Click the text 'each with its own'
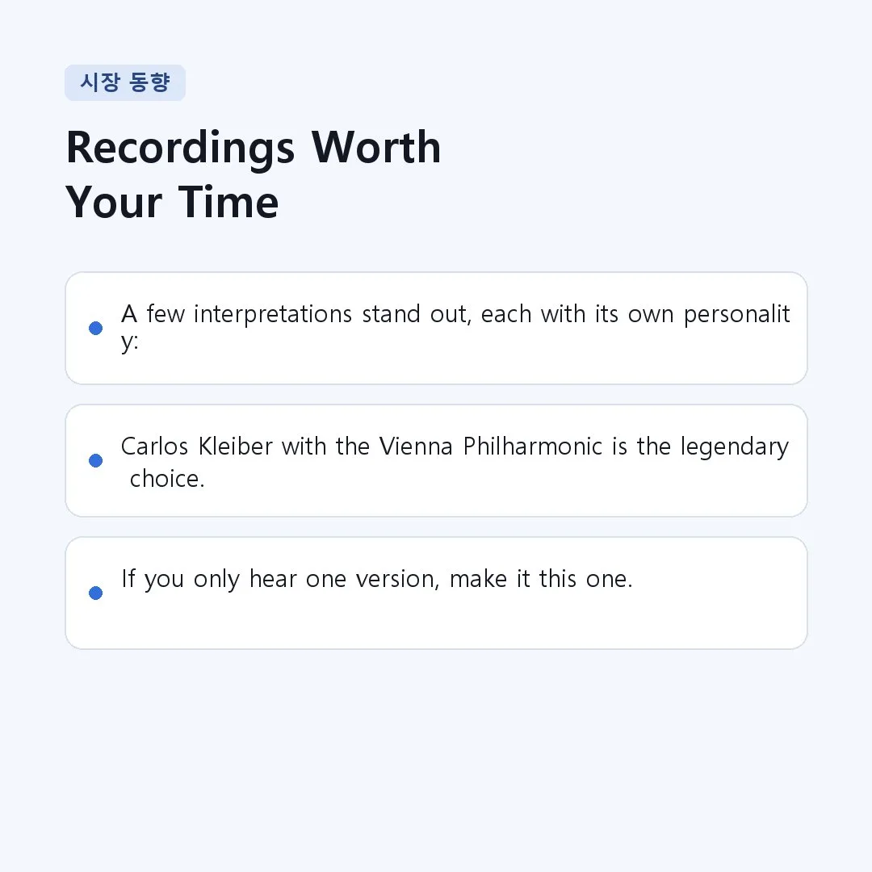This screenshot has width=872, height=872. (577, 314)
